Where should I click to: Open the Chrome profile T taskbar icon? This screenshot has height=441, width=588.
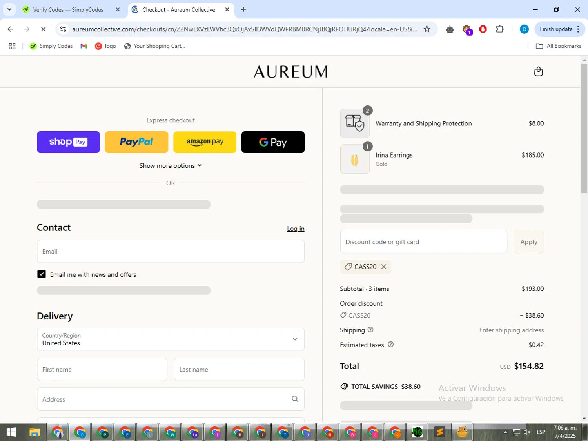pos(283,432)
